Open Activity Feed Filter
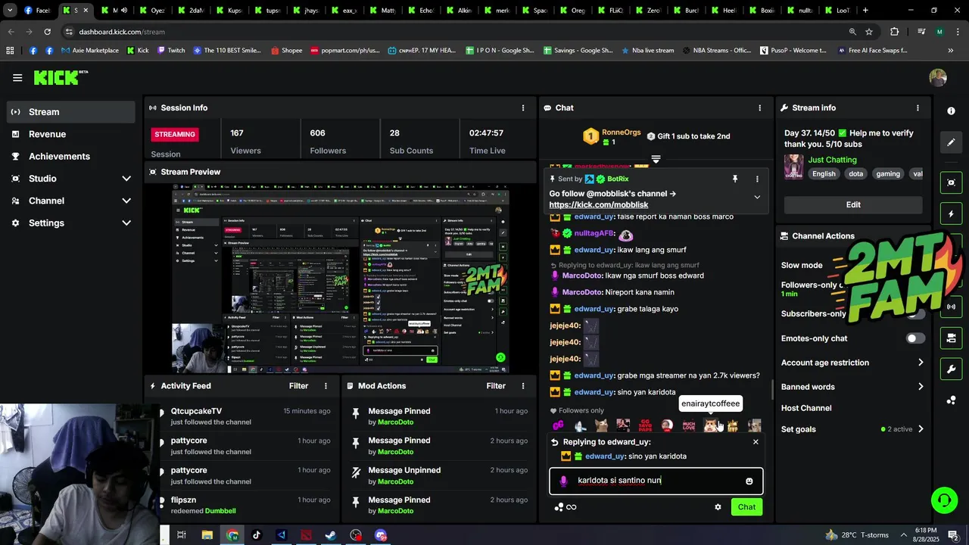The height and width of the screenshot is (545, 969). coord(298,386)
